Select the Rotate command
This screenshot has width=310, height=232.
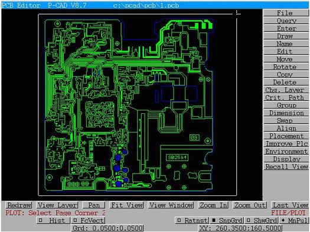click(x=286, y=67)
